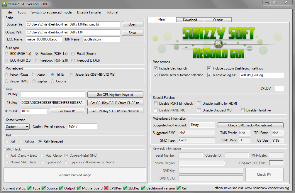Viewport: 295px width, 193px height.
Task: Click the red X CPUKey status icon
Action: tap(106, 188)
